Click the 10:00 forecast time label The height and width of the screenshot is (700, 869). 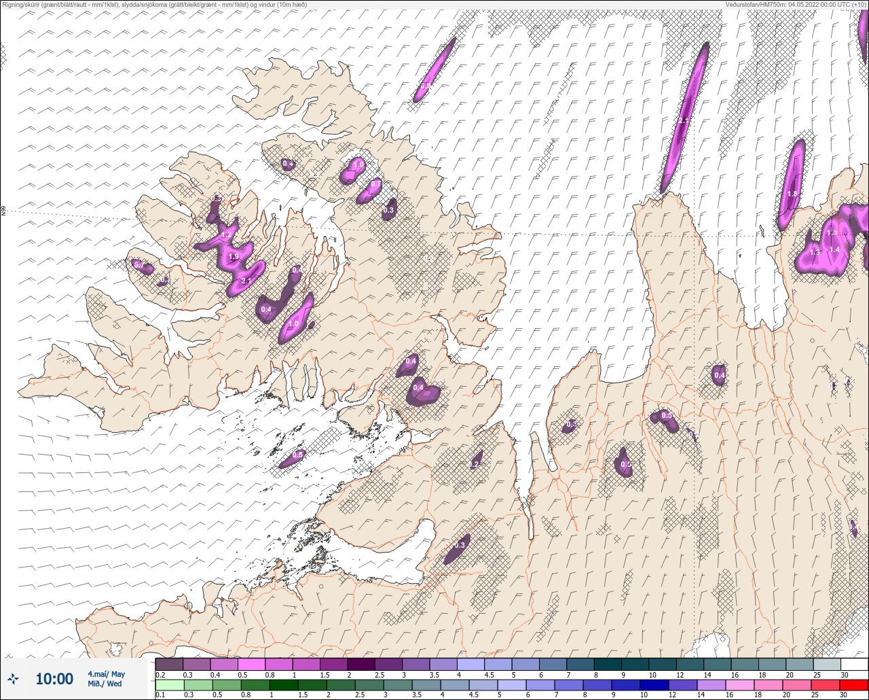click(54, 679)
